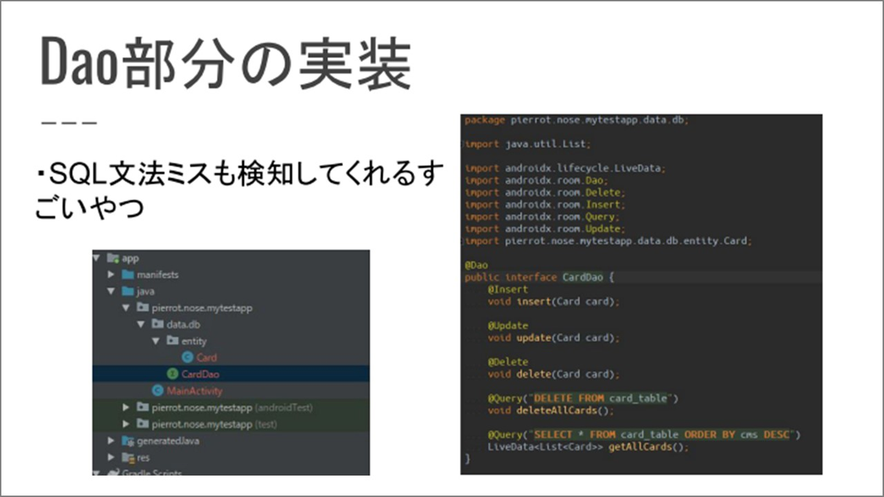Expand the pierrot.nose.mytestapp (test) package
Viewport: 884px width, 497px height.
coord(126,423)
